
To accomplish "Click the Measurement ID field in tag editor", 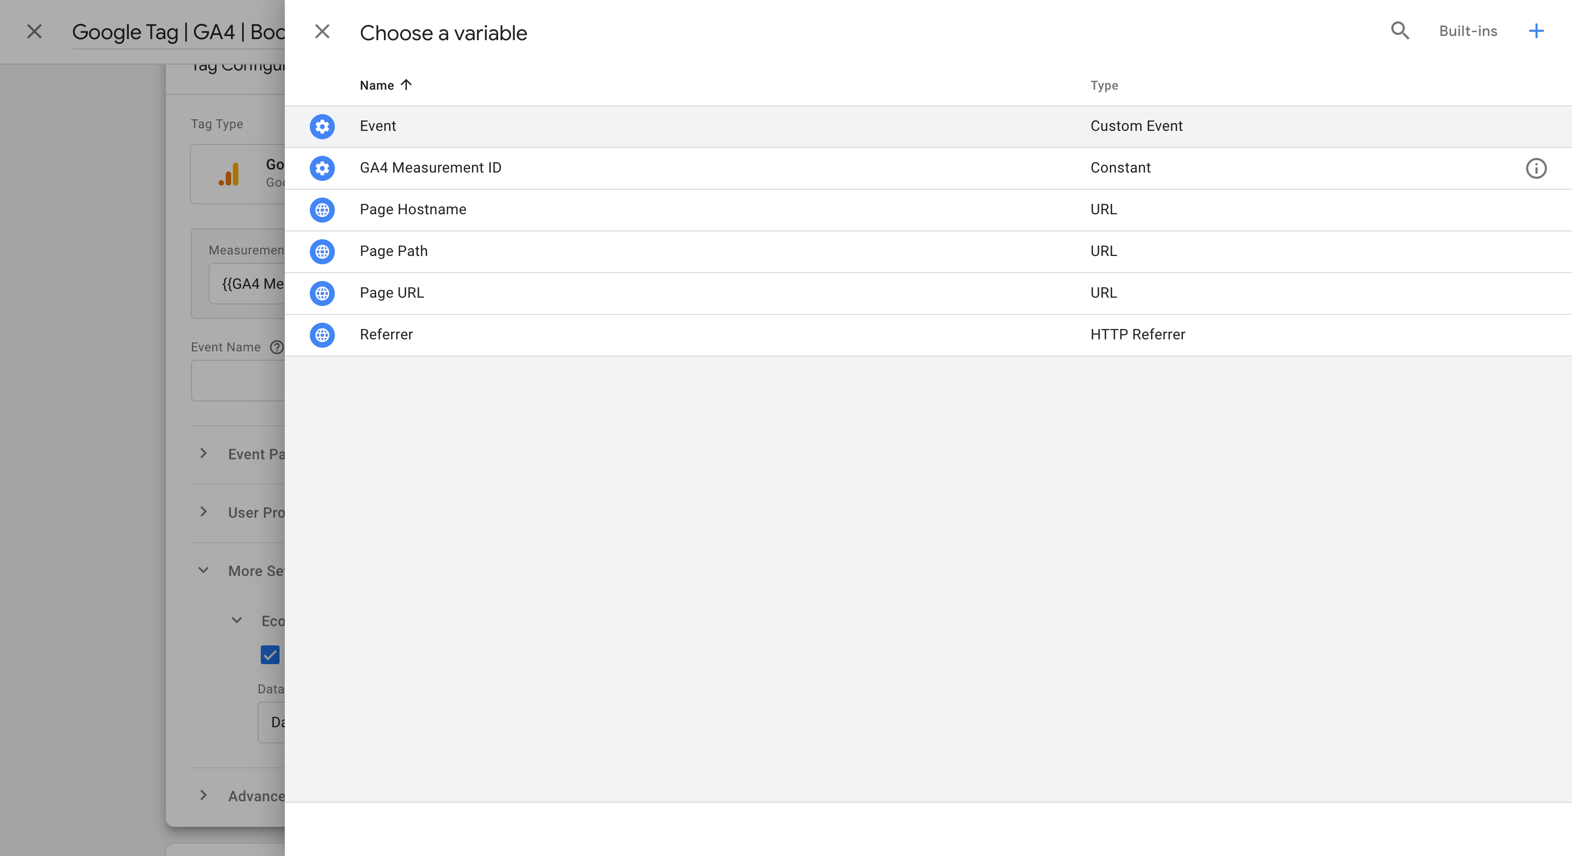I will (x=247, y=284).
